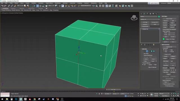180x101 pixels.
Task: Open the Modifier List dropdown
Action: [150, 19]
